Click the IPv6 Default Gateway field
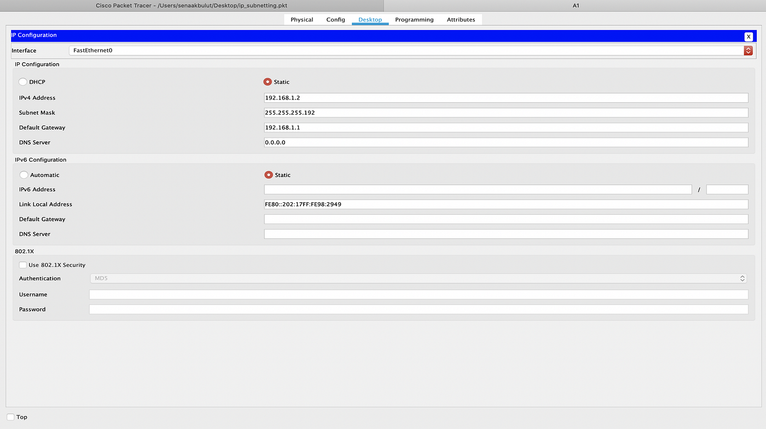The image size is (766, 429). pos(506,219)
